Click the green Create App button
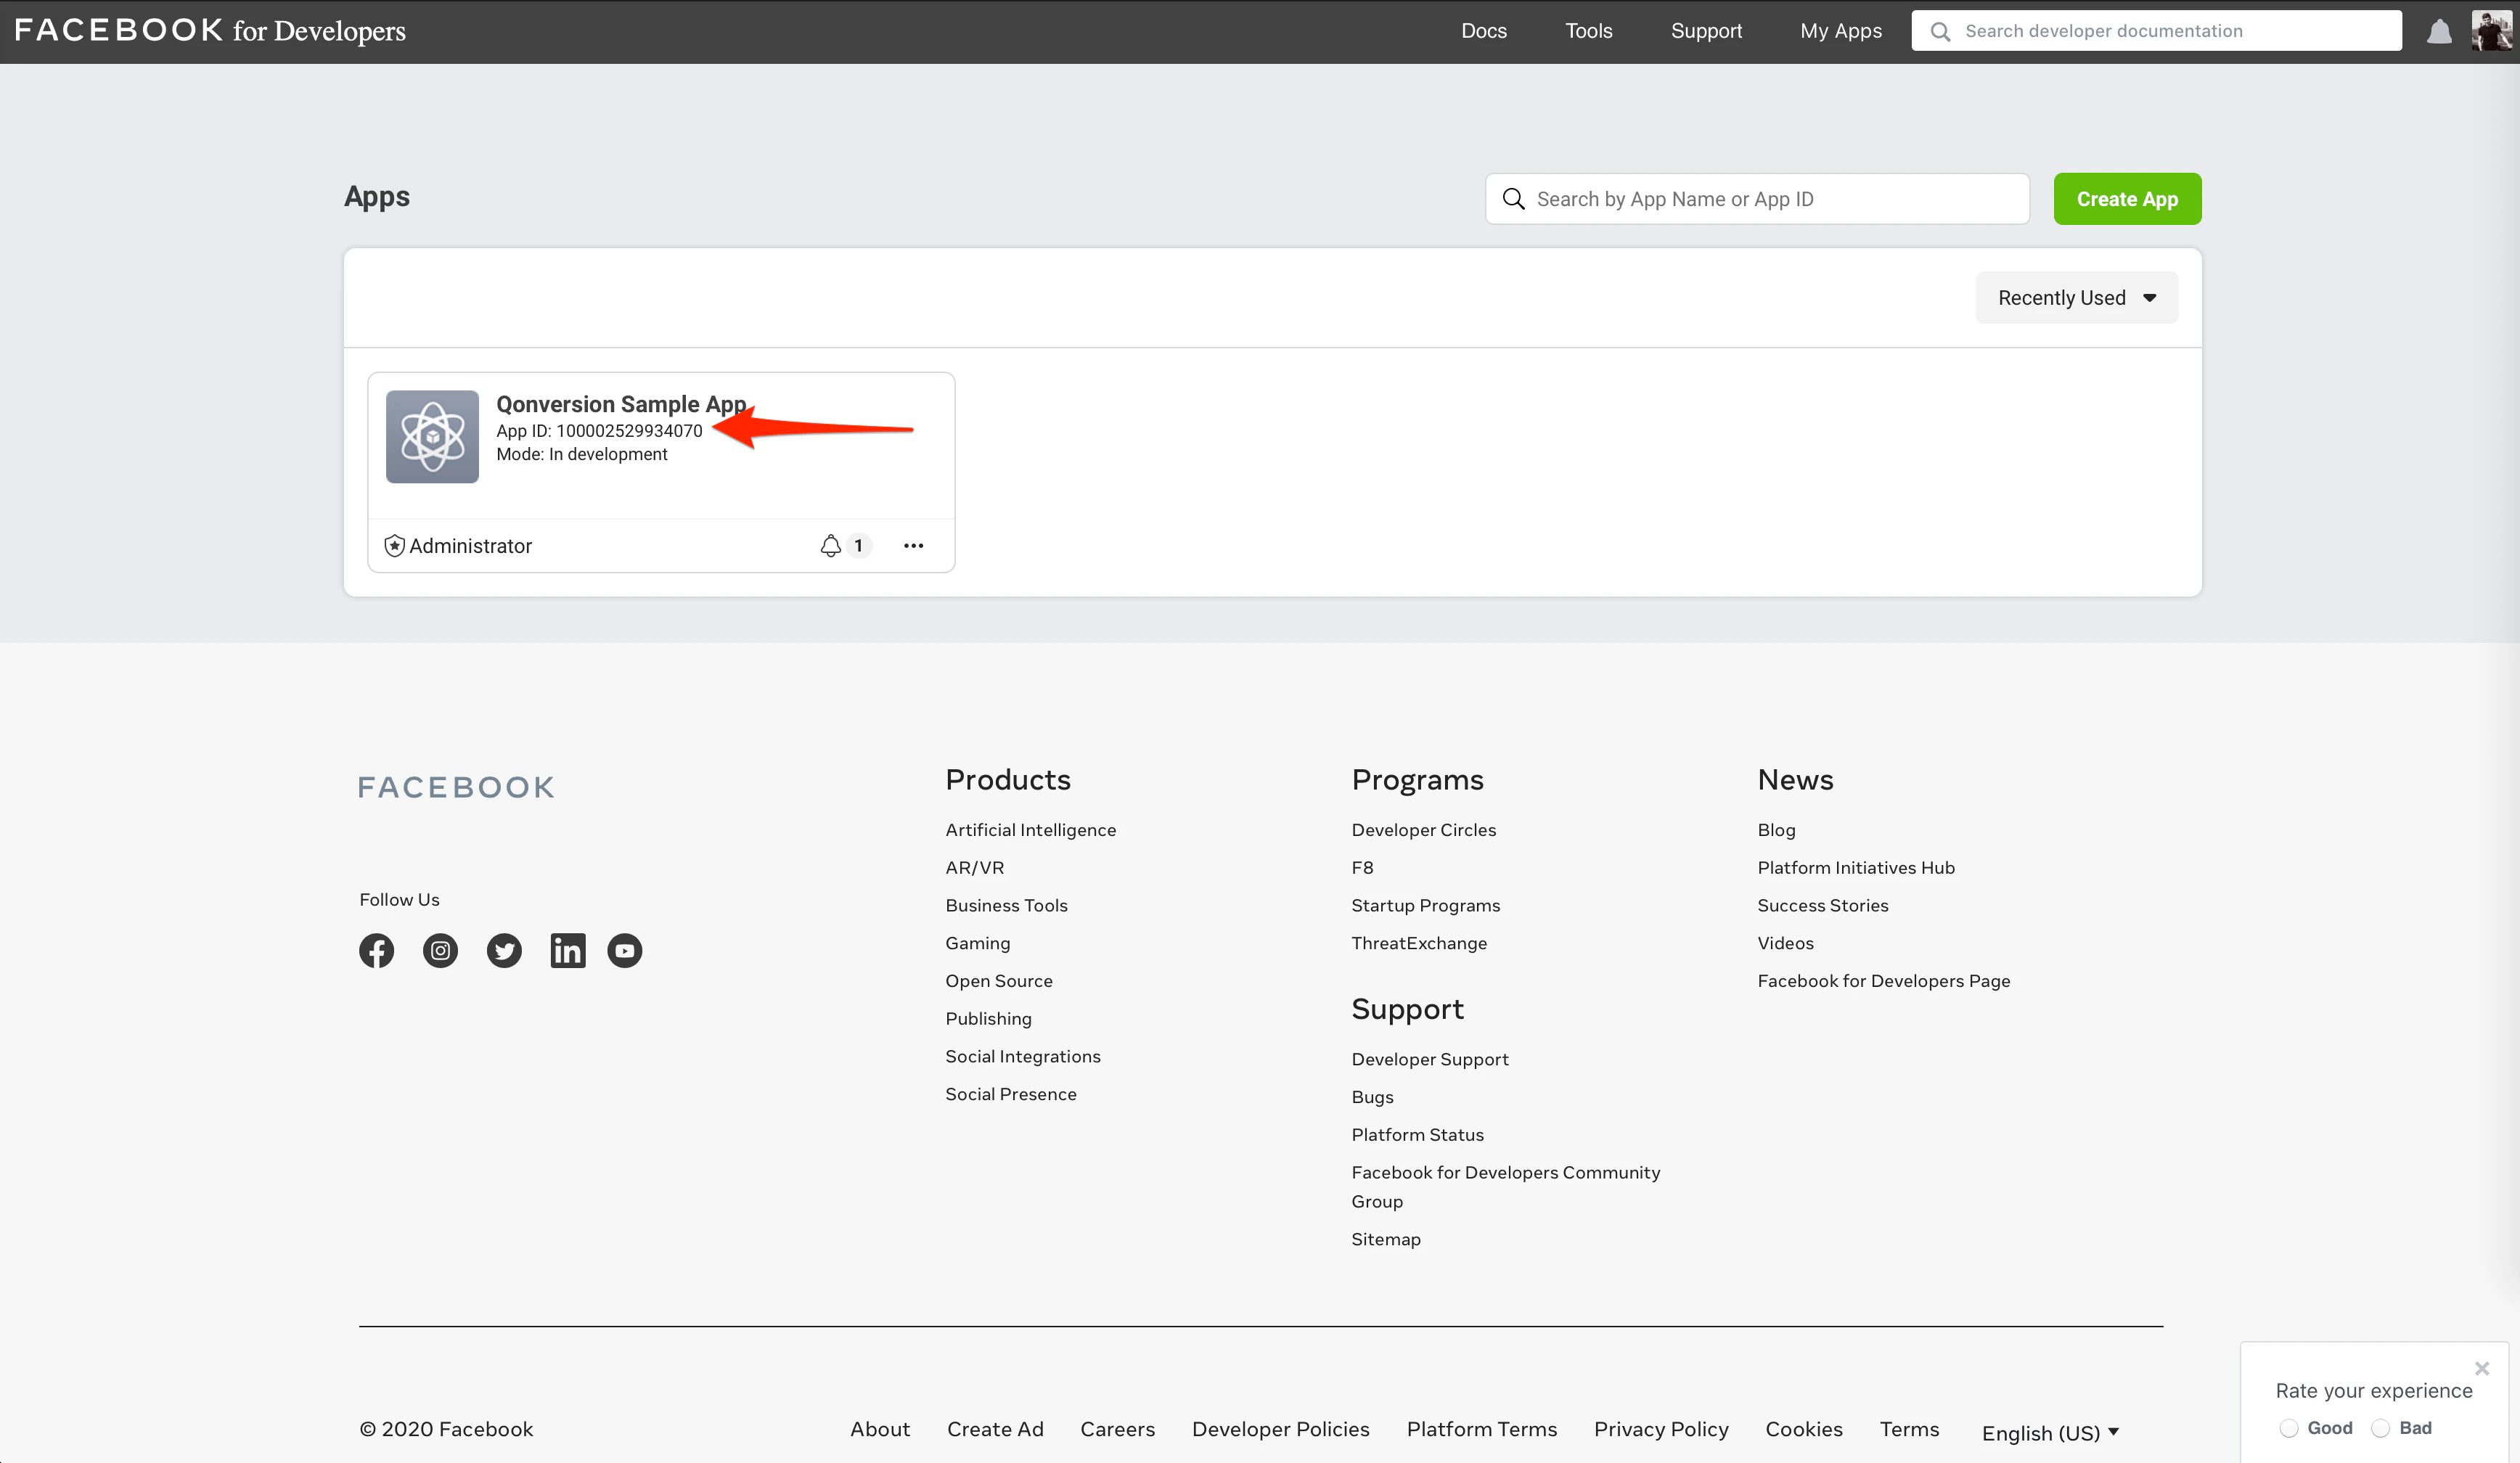The height and width of the screenshot is (1463, 2520). click(x=2127, y=199)
